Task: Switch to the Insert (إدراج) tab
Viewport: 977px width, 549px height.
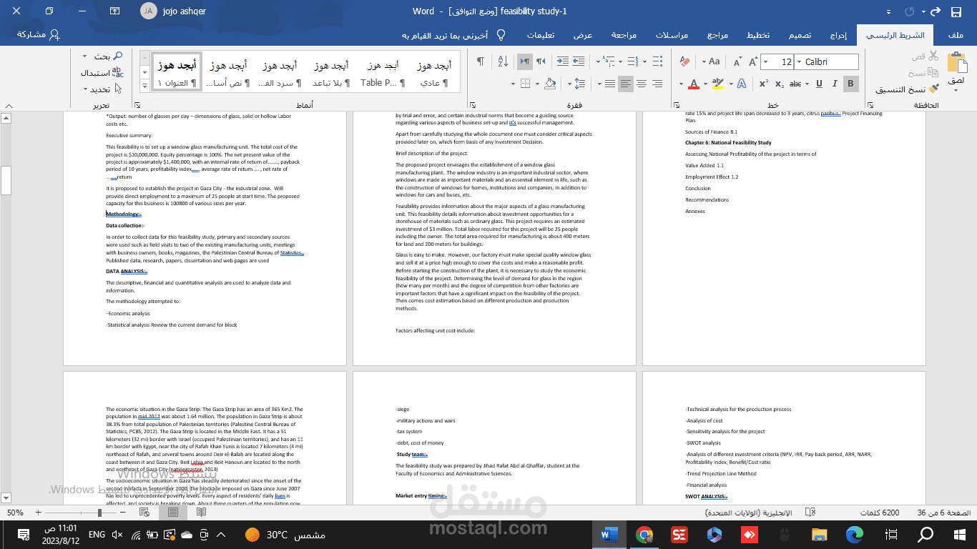Action: (x=838, y=35)
